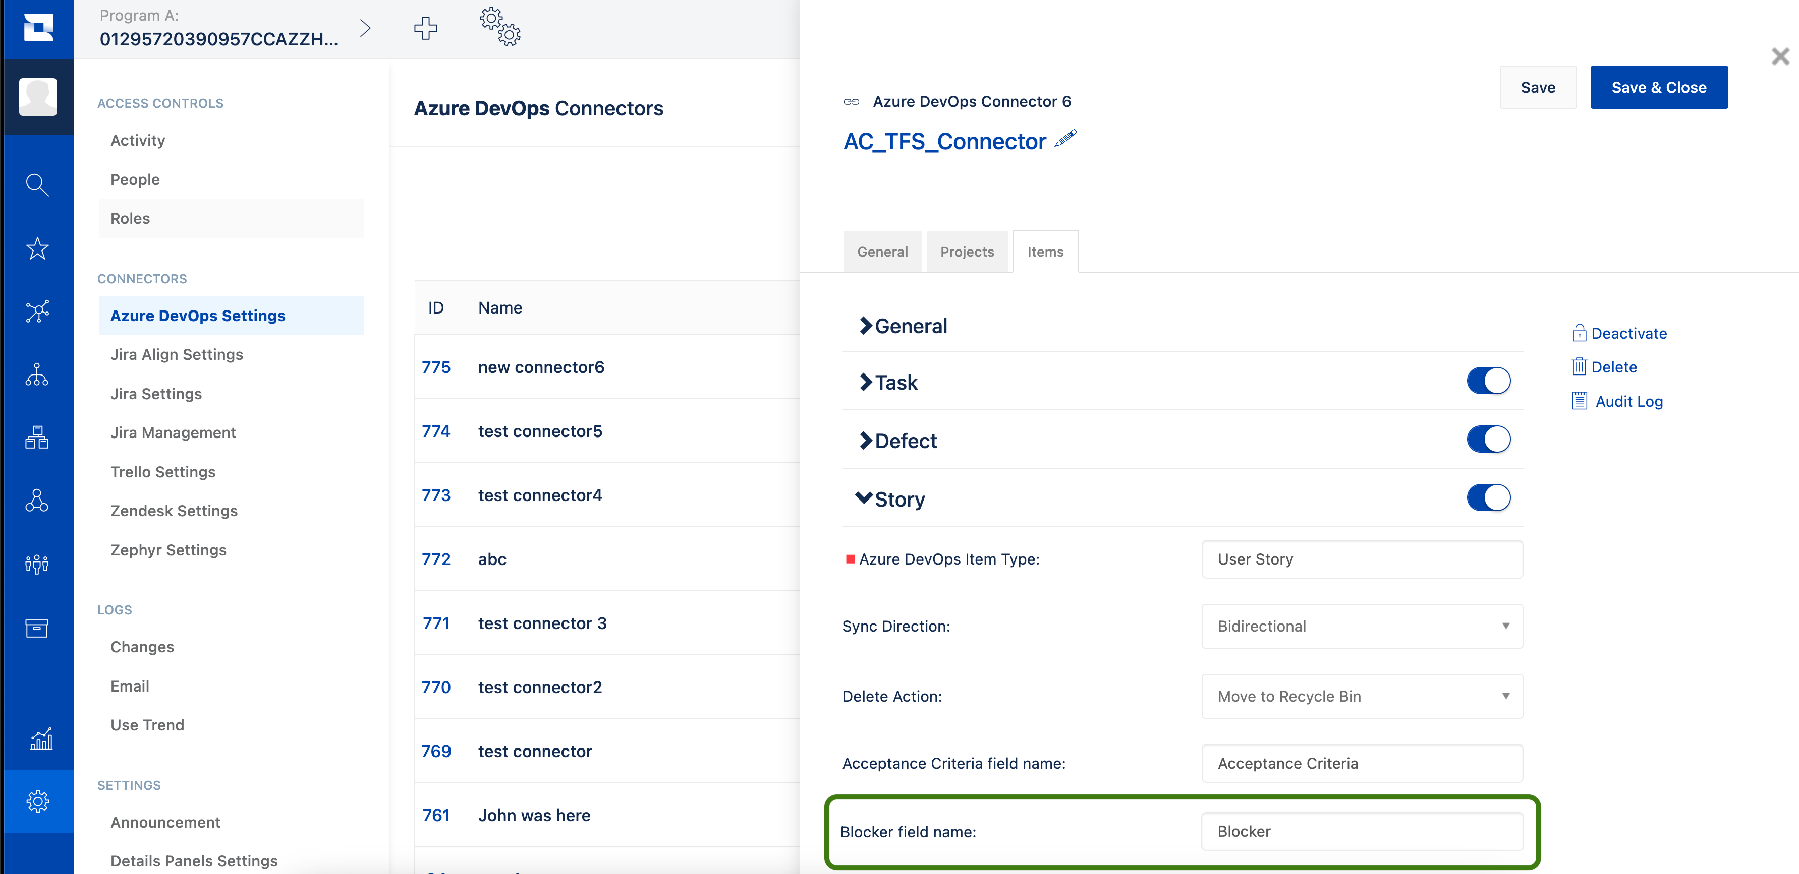Expand the program selector chevron
The height and width of the screenshot is (874, 1799).
click(365, 28)
